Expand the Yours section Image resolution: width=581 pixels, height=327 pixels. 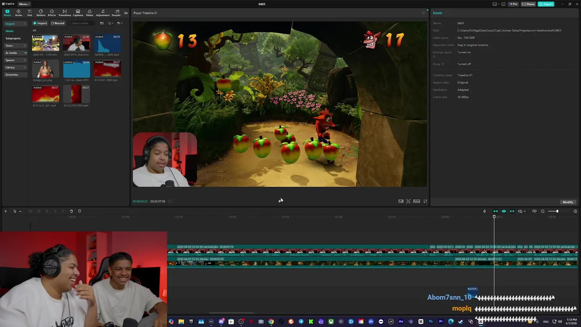[15, 45]
